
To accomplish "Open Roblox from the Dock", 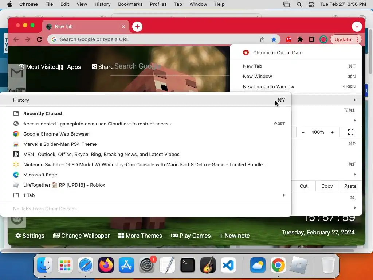I will [299, 265].
